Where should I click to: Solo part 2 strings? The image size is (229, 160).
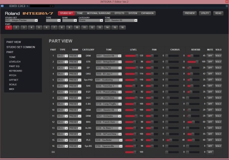coord(218,62)
